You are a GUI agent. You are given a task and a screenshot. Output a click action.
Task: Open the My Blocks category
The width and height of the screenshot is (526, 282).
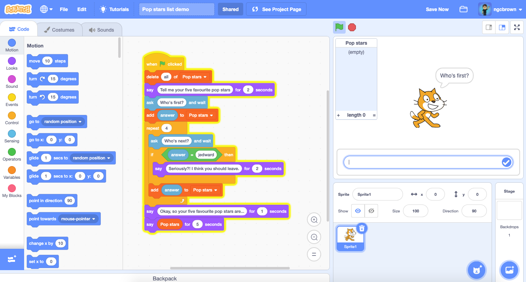click(12, 191)
